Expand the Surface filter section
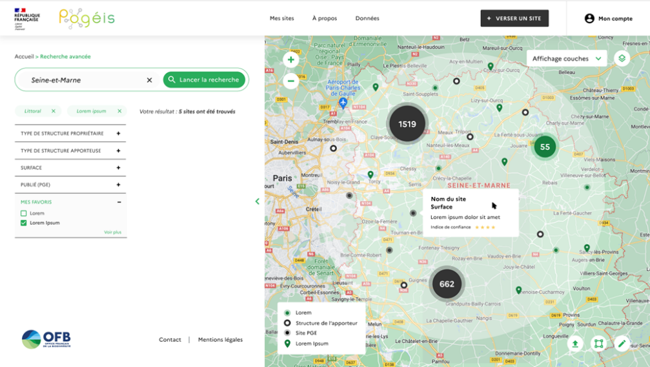Image resolution: width=650 pixels, height=367 pixels. 118,168
